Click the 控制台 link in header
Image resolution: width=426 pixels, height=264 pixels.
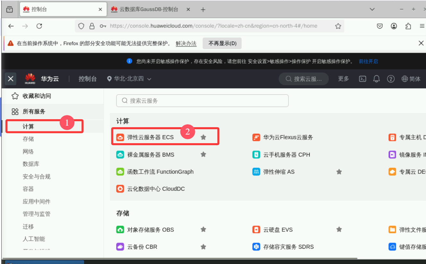coord(88,79)
